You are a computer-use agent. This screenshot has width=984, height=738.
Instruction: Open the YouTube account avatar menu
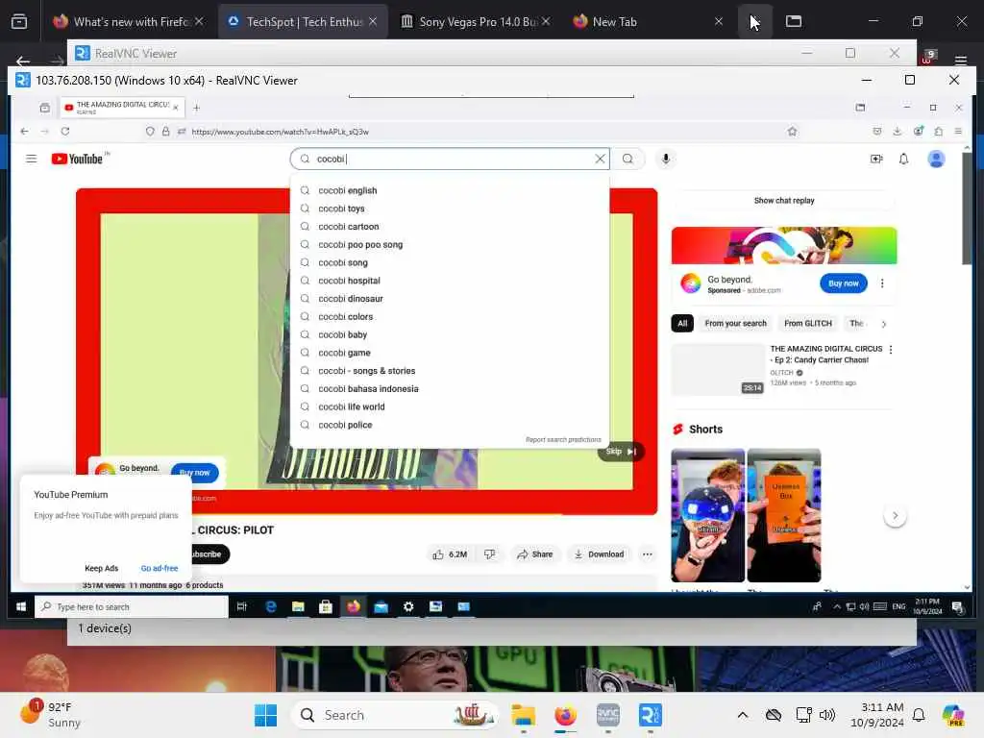pyautogui.click(x=936, y=159)
